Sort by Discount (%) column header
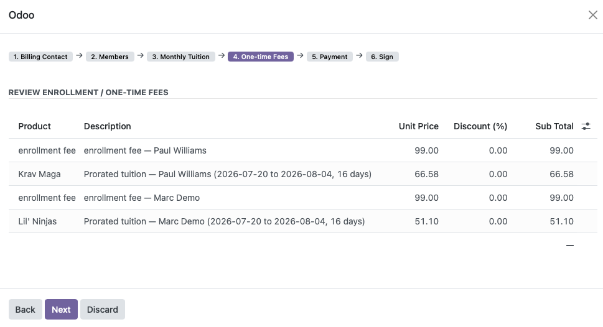This screenshot has height=327, width=603. click(480, 126)
